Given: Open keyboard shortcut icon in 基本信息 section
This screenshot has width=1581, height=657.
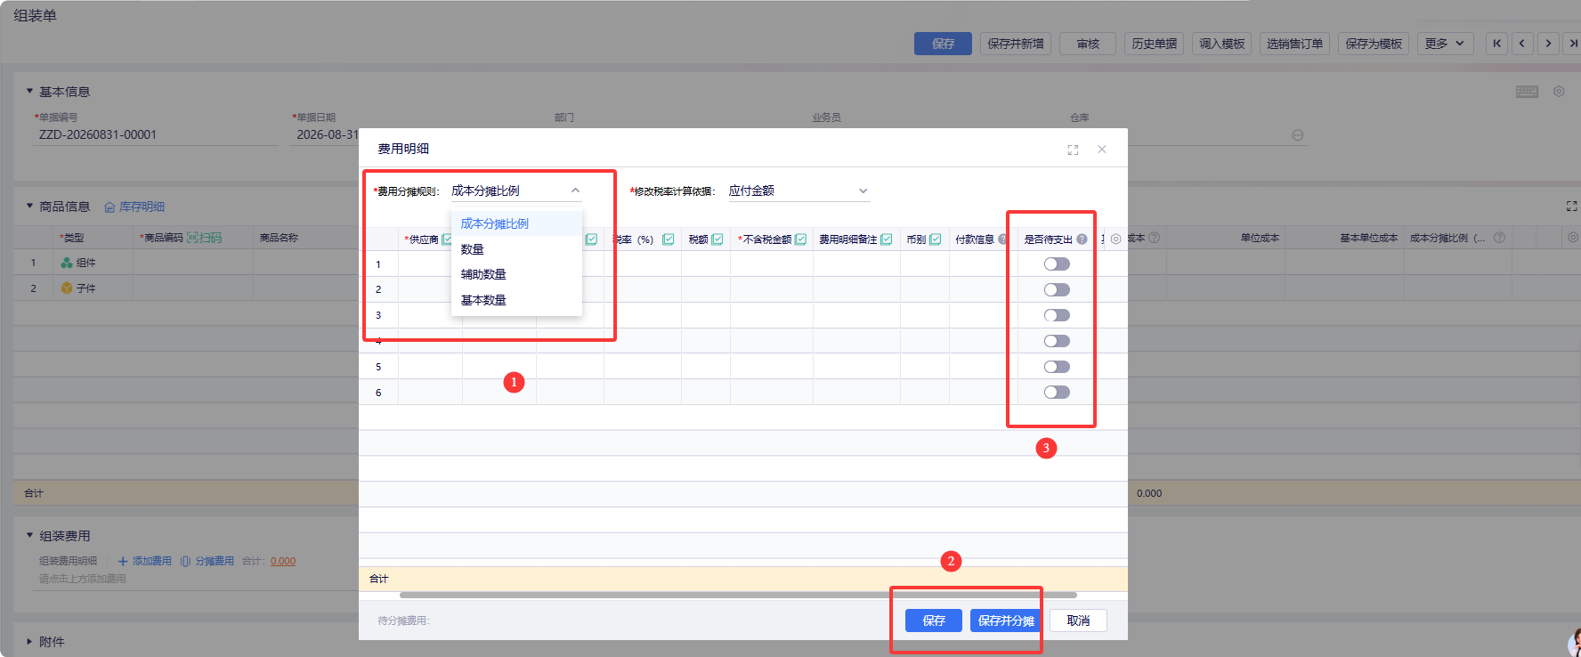Looking at the screenshot, I should [x=1528, y=92].
